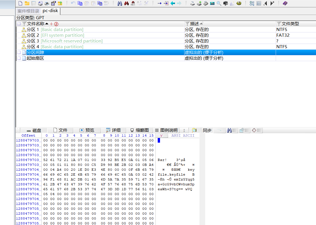Click the Go To Sector arrow icon
This screenshot has height=225, width=316.
tap(166, 3)
